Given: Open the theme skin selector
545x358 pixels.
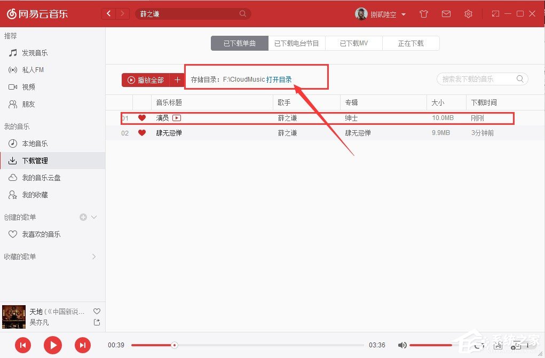Looking at the screenshot, I should click(423, 14).
